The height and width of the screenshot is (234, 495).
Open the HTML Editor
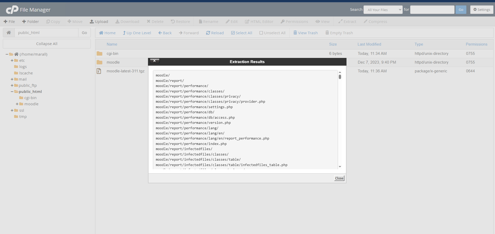(259, 21)
